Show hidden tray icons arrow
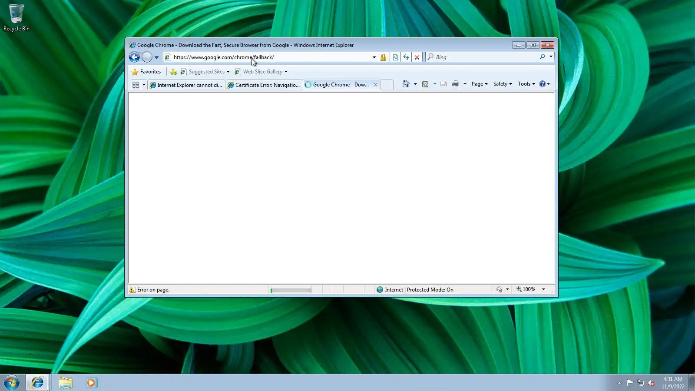This screenshot has width=695, height=391. coord(619,383)
